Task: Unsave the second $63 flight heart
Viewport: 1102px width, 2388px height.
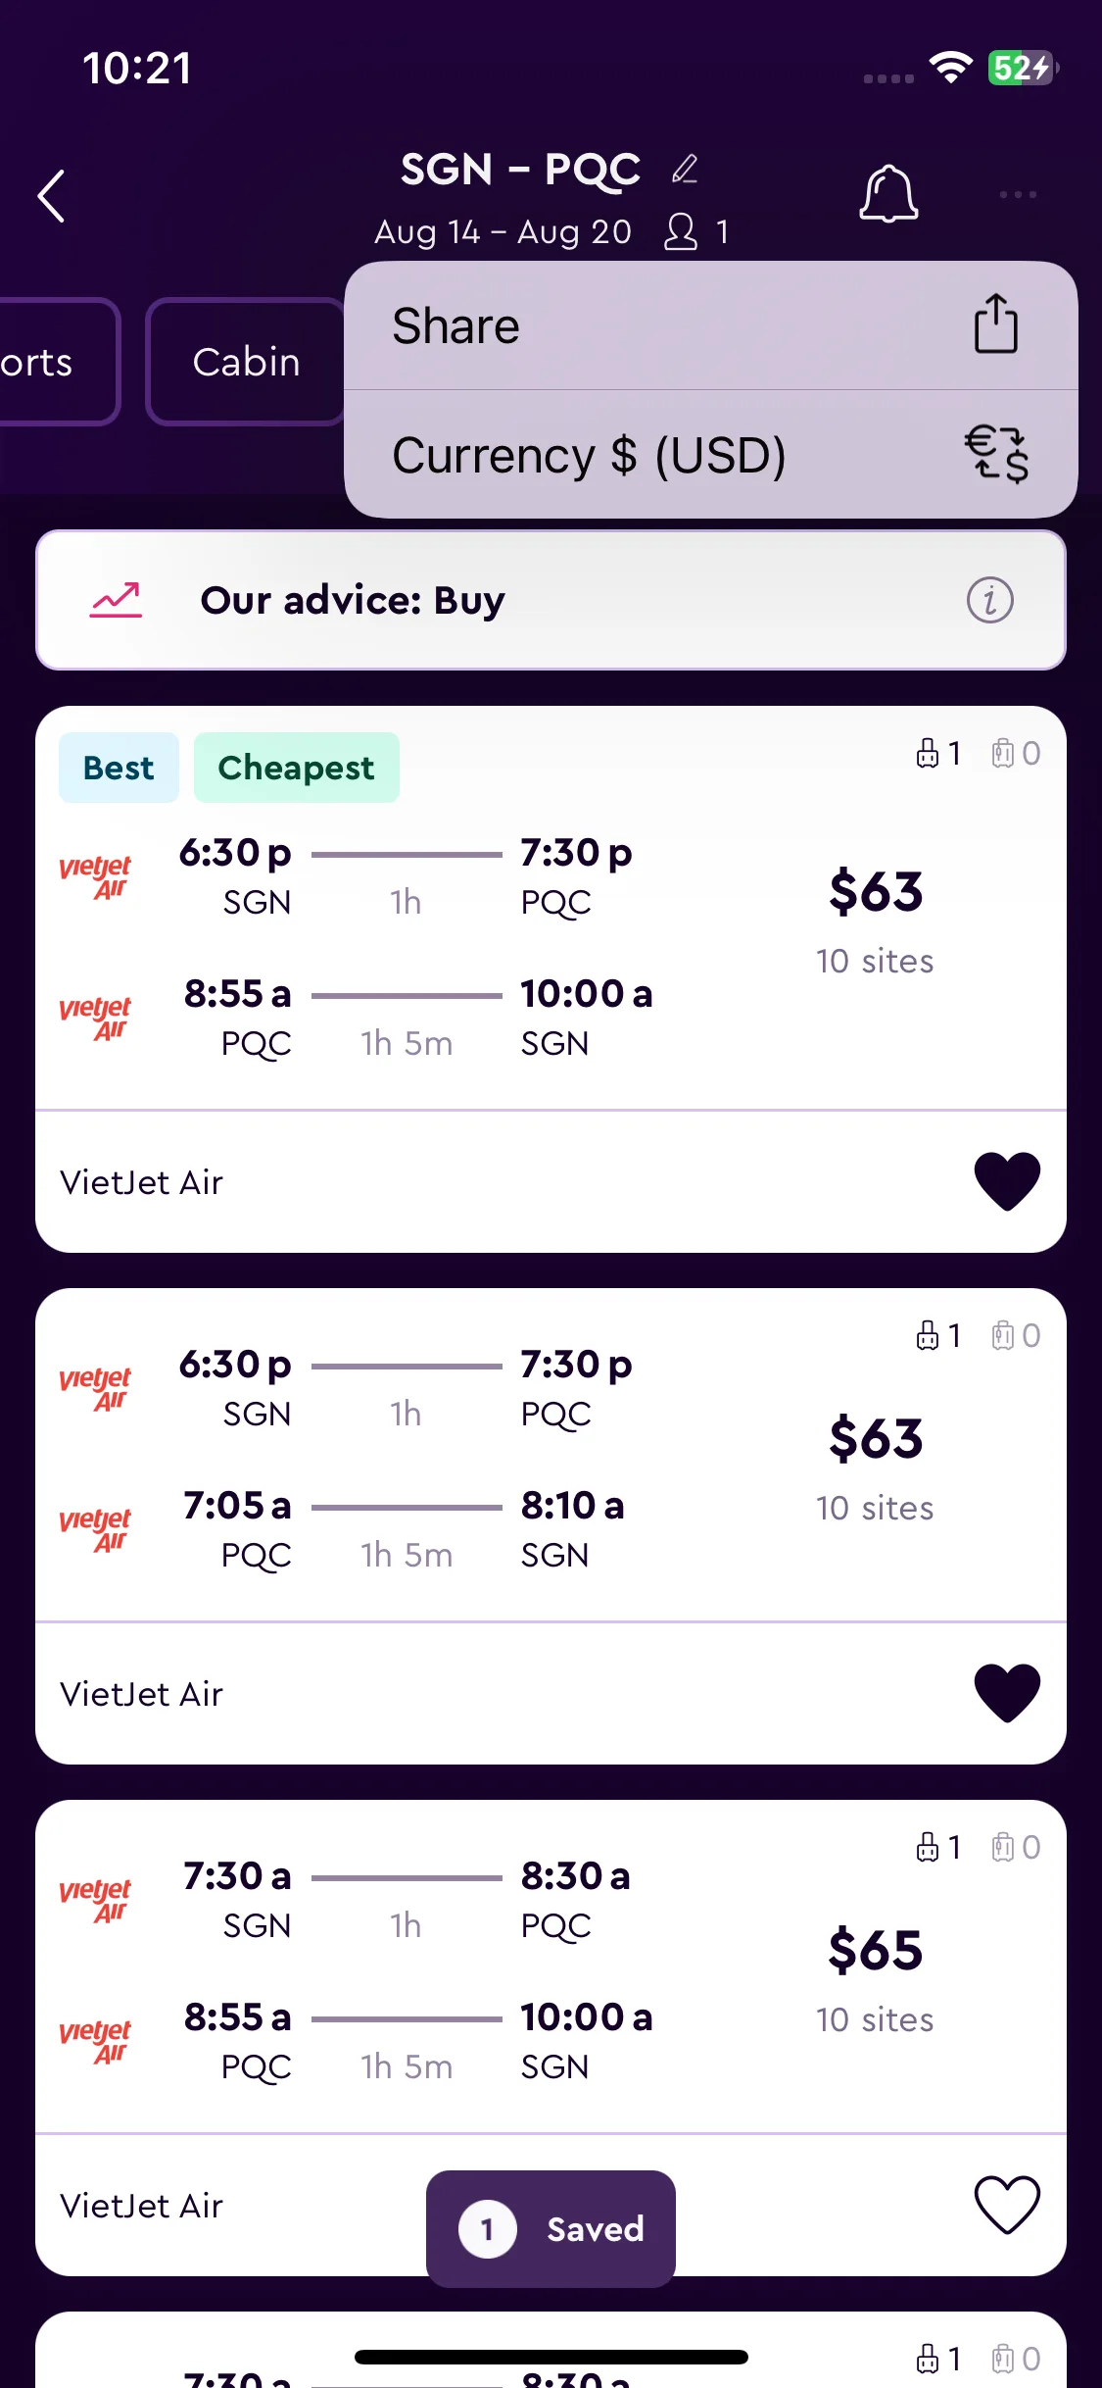Action: coord(1007,1693)
